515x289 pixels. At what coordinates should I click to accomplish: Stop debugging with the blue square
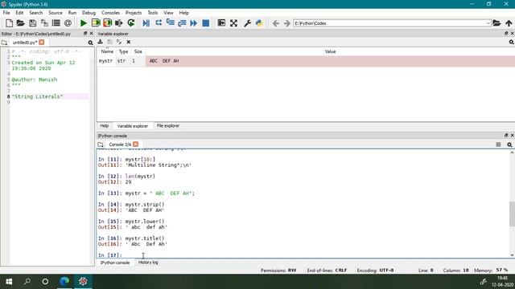pyautogui.click(x=206, y=23)
